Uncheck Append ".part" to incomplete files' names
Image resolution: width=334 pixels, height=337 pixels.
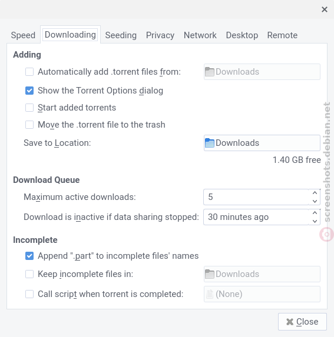[29, 256]
